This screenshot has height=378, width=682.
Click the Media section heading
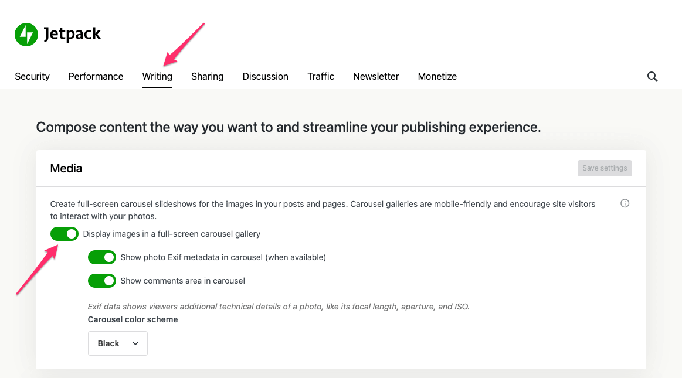[66, 168]
